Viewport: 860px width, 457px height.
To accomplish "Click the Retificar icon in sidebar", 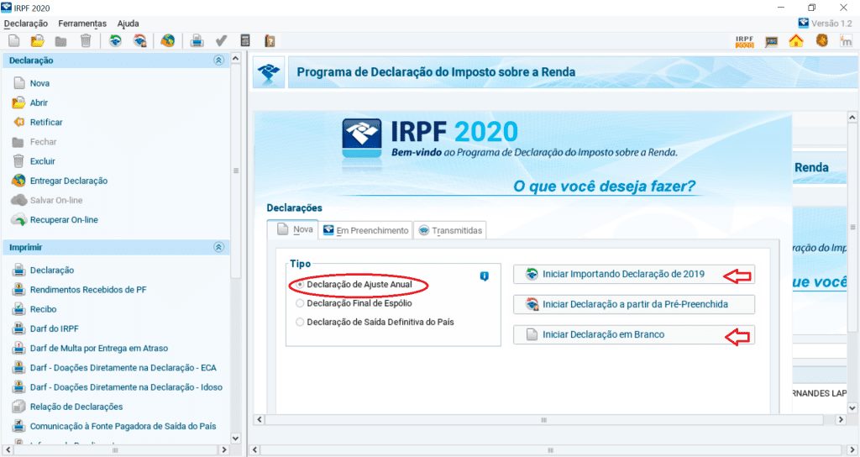I will [x=18, y=123].
